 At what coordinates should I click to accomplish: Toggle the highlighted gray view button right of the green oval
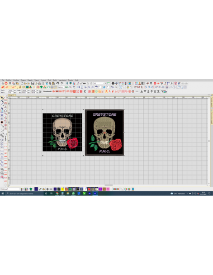point(52,87)
